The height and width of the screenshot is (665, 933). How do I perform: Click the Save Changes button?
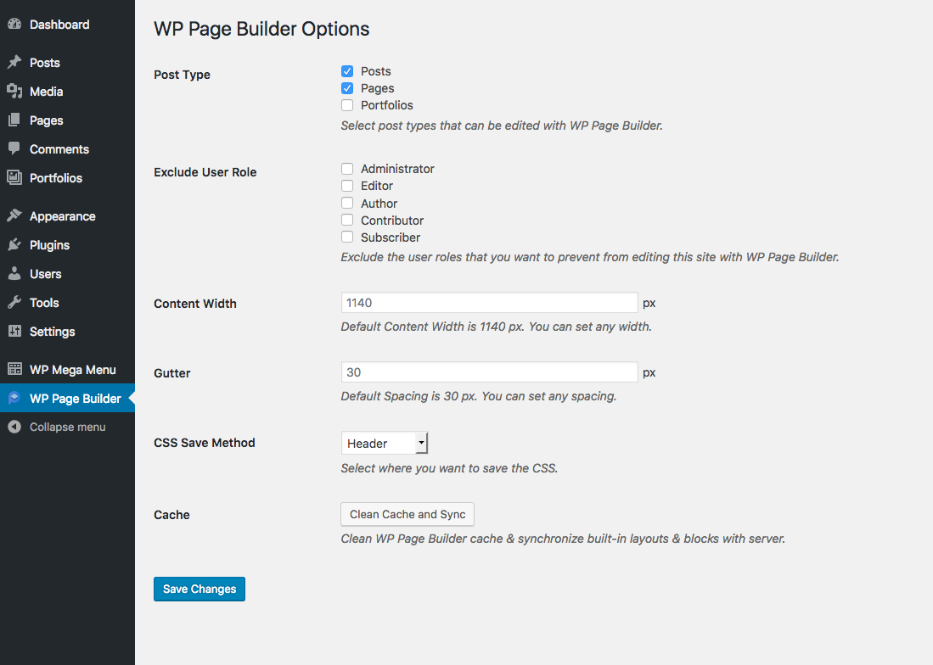click(x=200, y=589)
